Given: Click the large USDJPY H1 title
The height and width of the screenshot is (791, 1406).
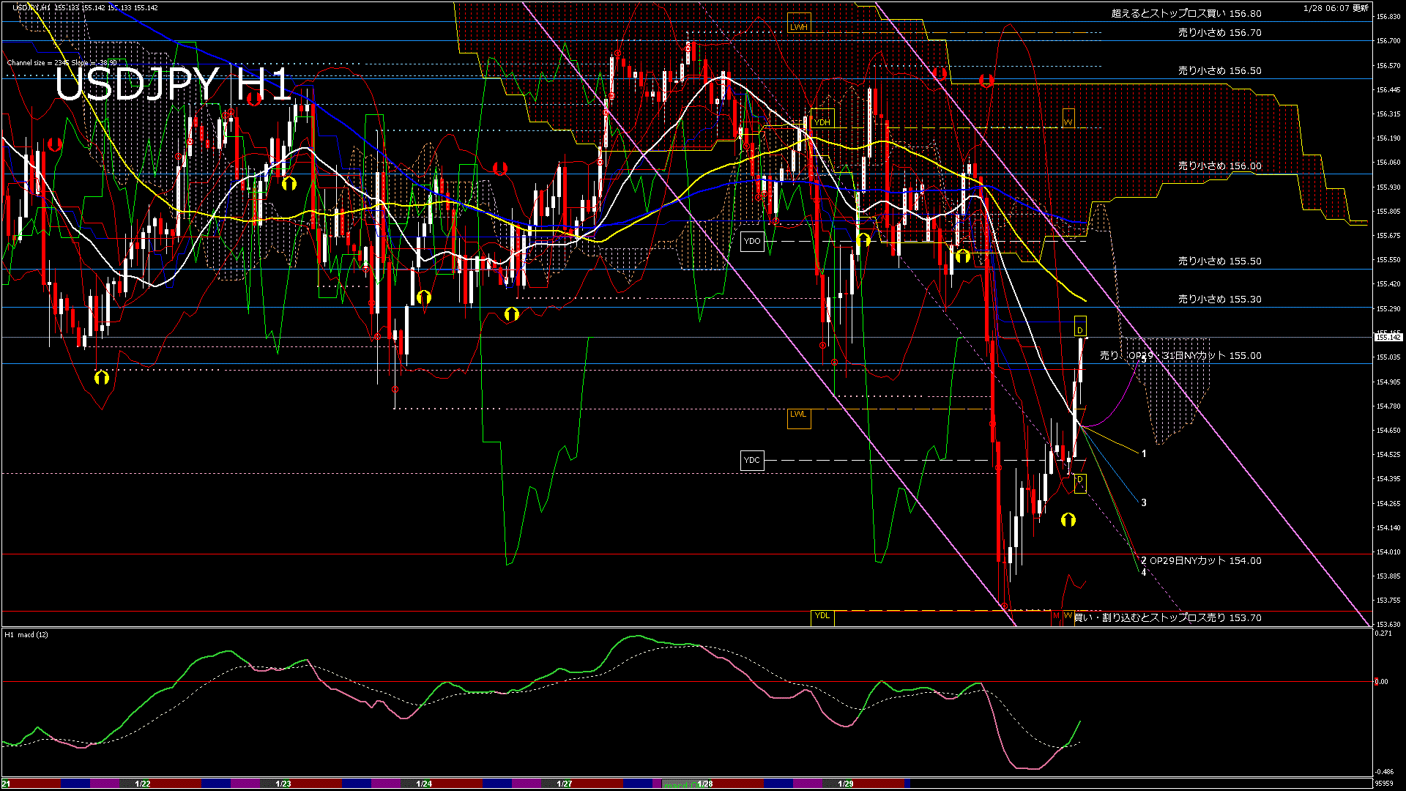Looking at the screenshot, I should pos(174,83).
